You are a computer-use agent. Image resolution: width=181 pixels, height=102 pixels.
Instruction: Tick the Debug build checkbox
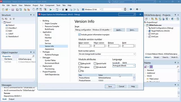tap(79, 63)
